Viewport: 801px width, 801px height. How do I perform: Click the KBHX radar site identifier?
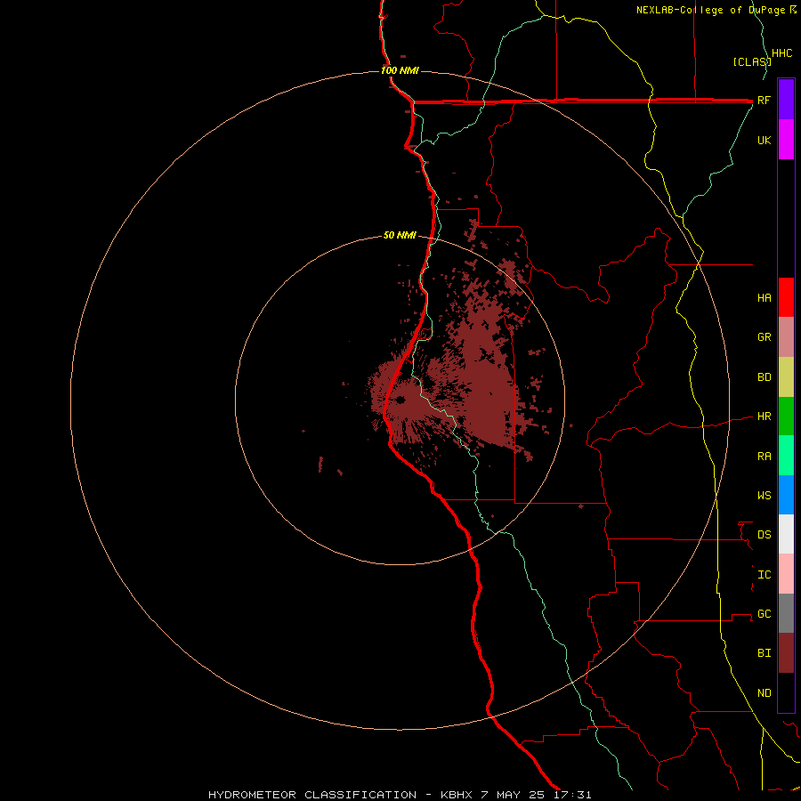tap(457, 795)
